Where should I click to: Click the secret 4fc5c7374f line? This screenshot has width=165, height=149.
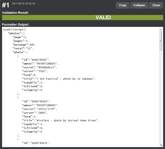point(39,109)
